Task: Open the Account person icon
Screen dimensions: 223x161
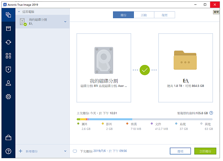Action: pos(9,83)
